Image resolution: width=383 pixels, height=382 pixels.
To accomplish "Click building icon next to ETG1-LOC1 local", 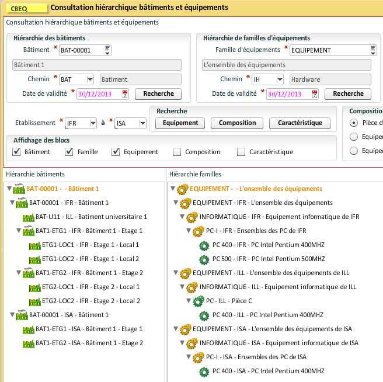I will [35, 245].
